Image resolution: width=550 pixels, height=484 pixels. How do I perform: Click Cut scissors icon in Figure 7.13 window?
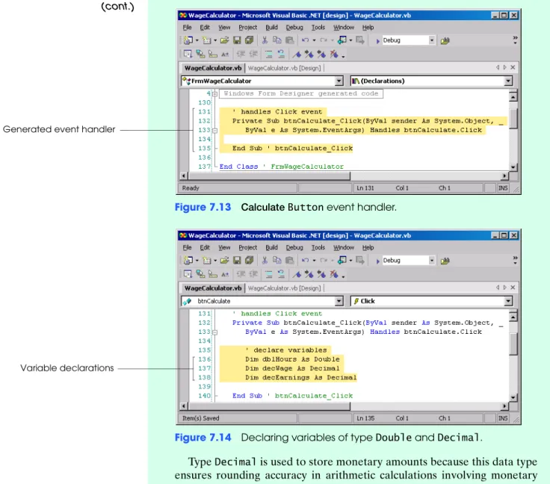(265, 40)
